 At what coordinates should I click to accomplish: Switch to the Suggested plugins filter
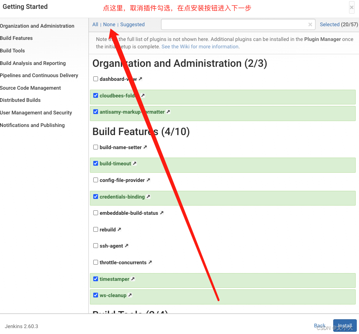point(132,24)
